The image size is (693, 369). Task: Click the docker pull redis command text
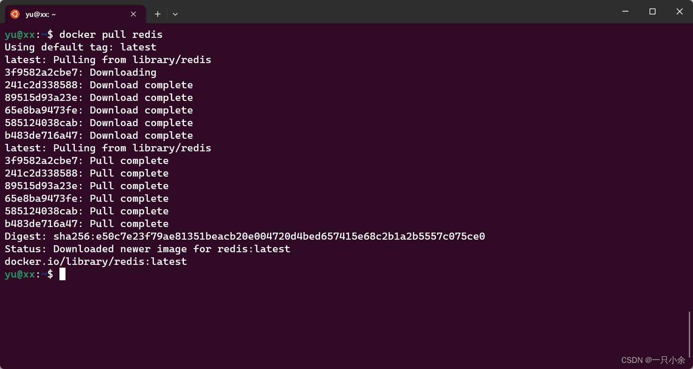pyautogui.click(x=111, y=35)
